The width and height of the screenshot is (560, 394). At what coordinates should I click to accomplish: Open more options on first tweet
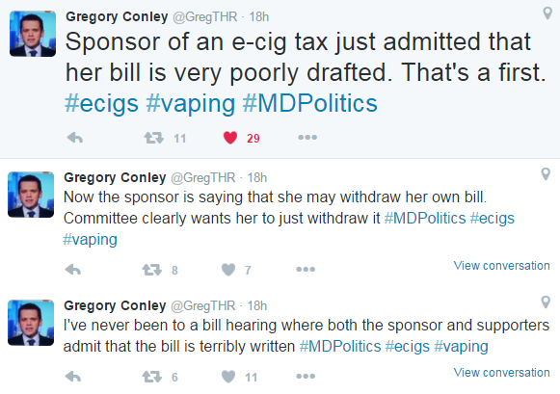tap(307, 137)
